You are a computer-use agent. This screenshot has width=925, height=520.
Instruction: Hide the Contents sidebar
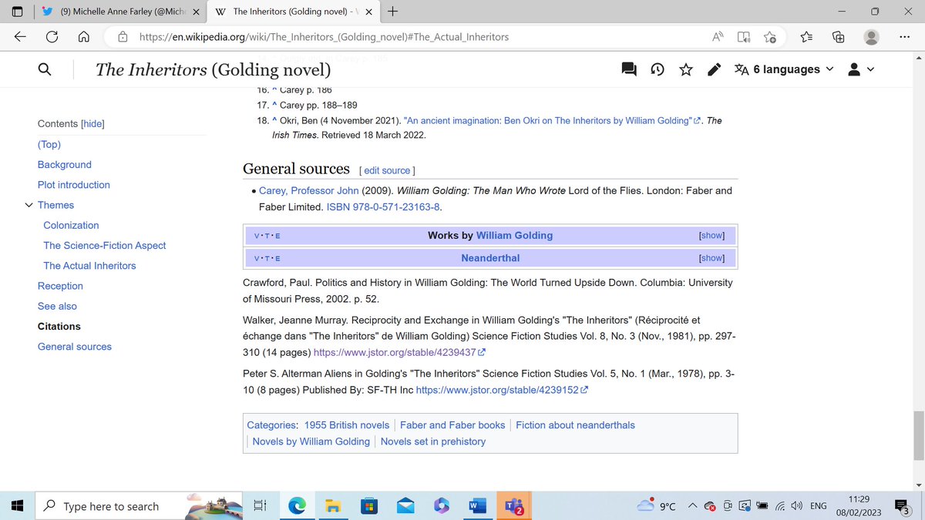(x=93, y=124)
